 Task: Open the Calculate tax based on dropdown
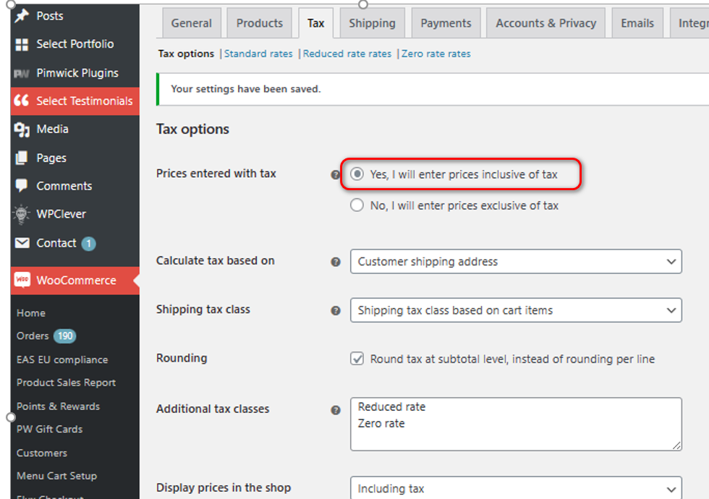[x=515, y=262]
